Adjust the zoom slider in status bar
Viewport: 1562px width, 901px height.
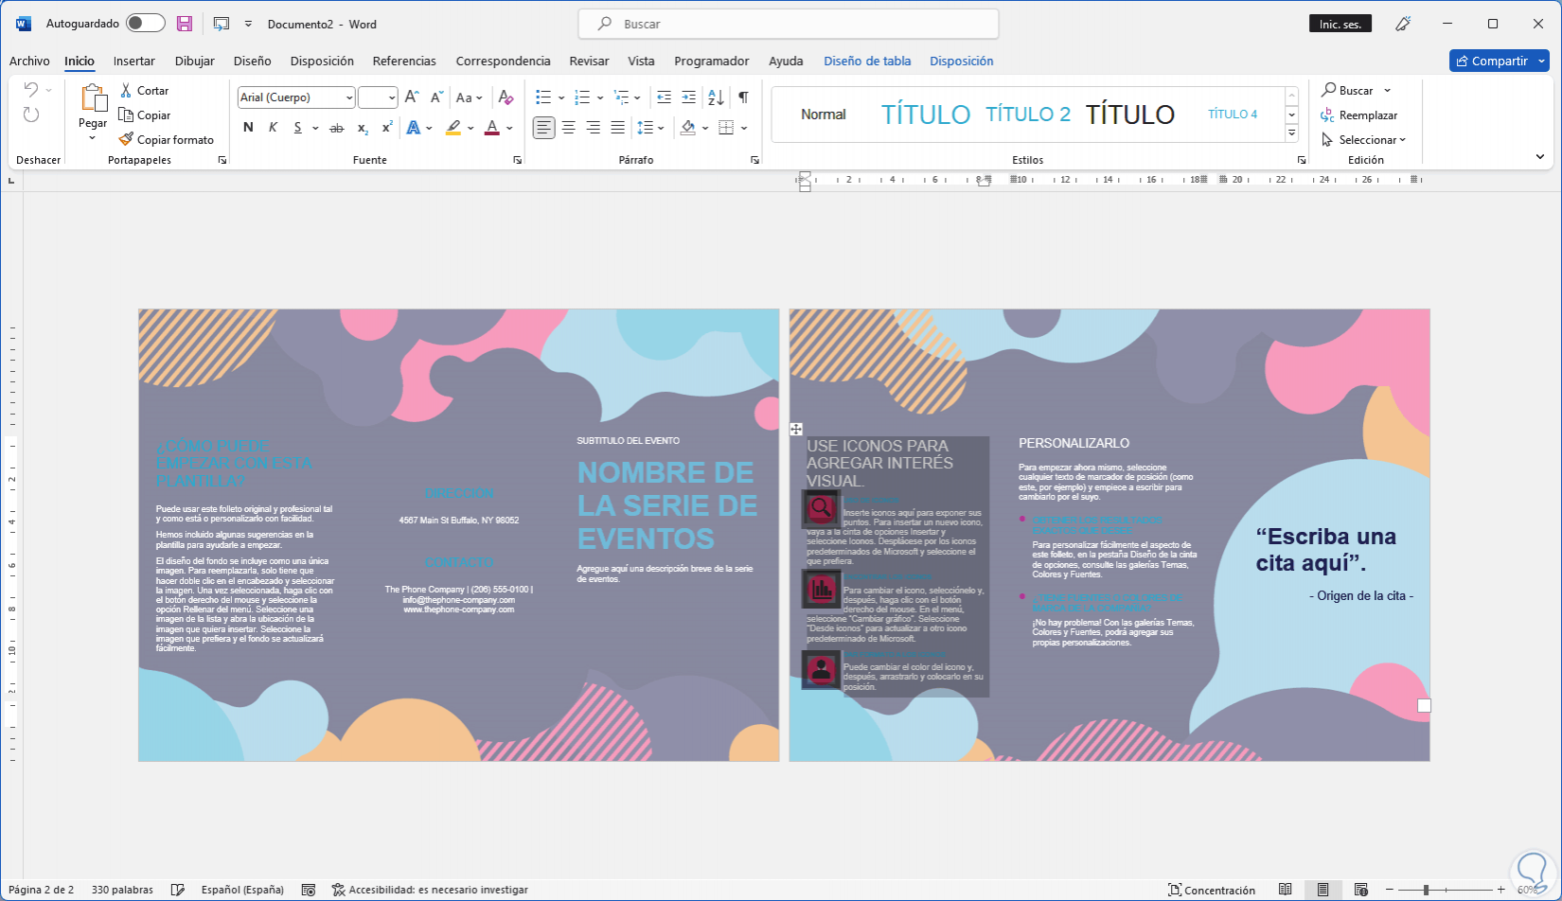pos(1426,890)
